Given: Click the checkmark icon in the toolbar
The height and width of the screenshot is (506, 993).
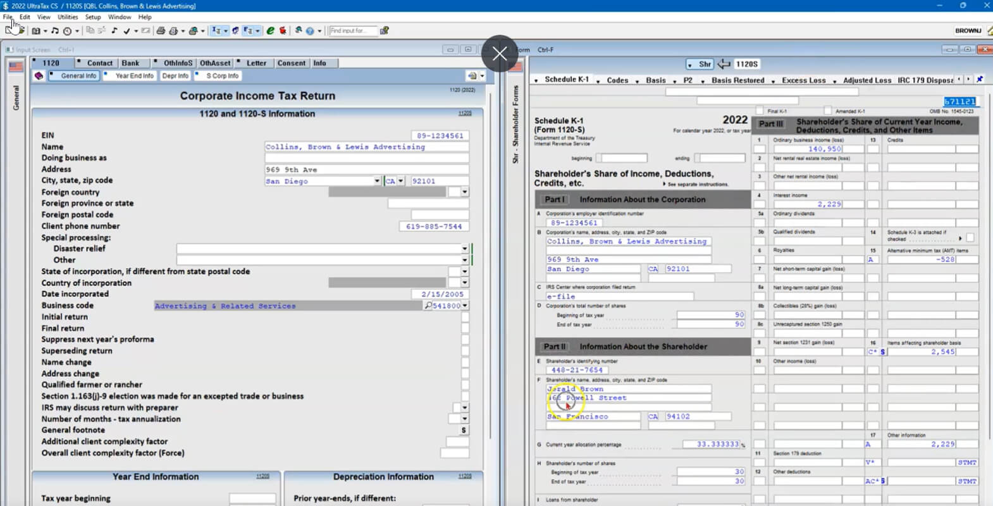Looking at the screenshot, I should (x=126, y=30).
